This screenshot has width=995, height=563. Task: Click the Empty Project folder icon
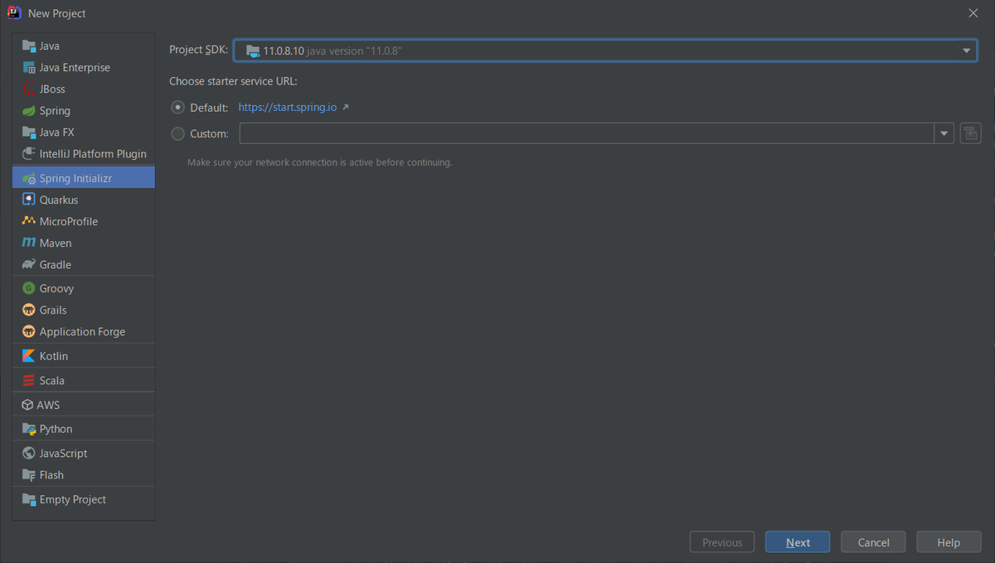[x=29, y=499]
